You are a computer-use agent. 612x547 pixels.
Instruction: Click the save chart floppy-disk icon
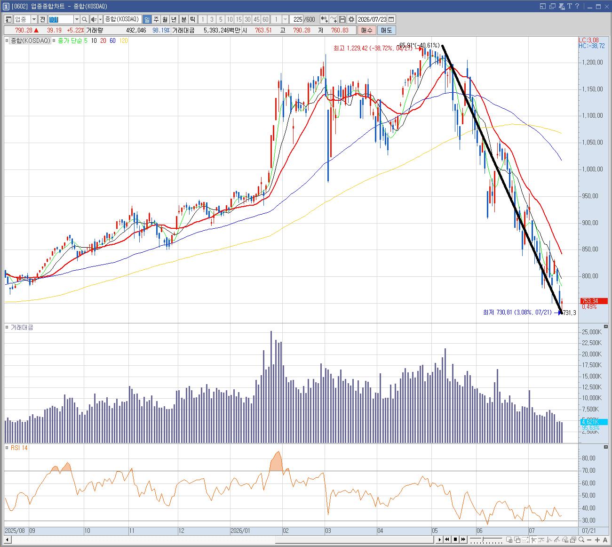[342, 19]
